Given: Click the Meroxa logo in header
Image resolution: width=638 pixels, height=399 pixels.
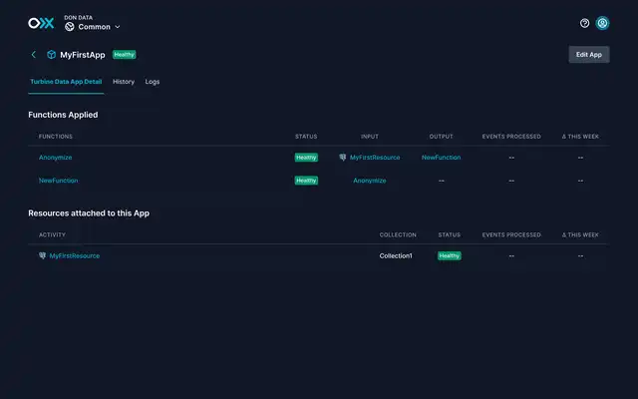Looking at the screenshot, I should coord(41,23).
